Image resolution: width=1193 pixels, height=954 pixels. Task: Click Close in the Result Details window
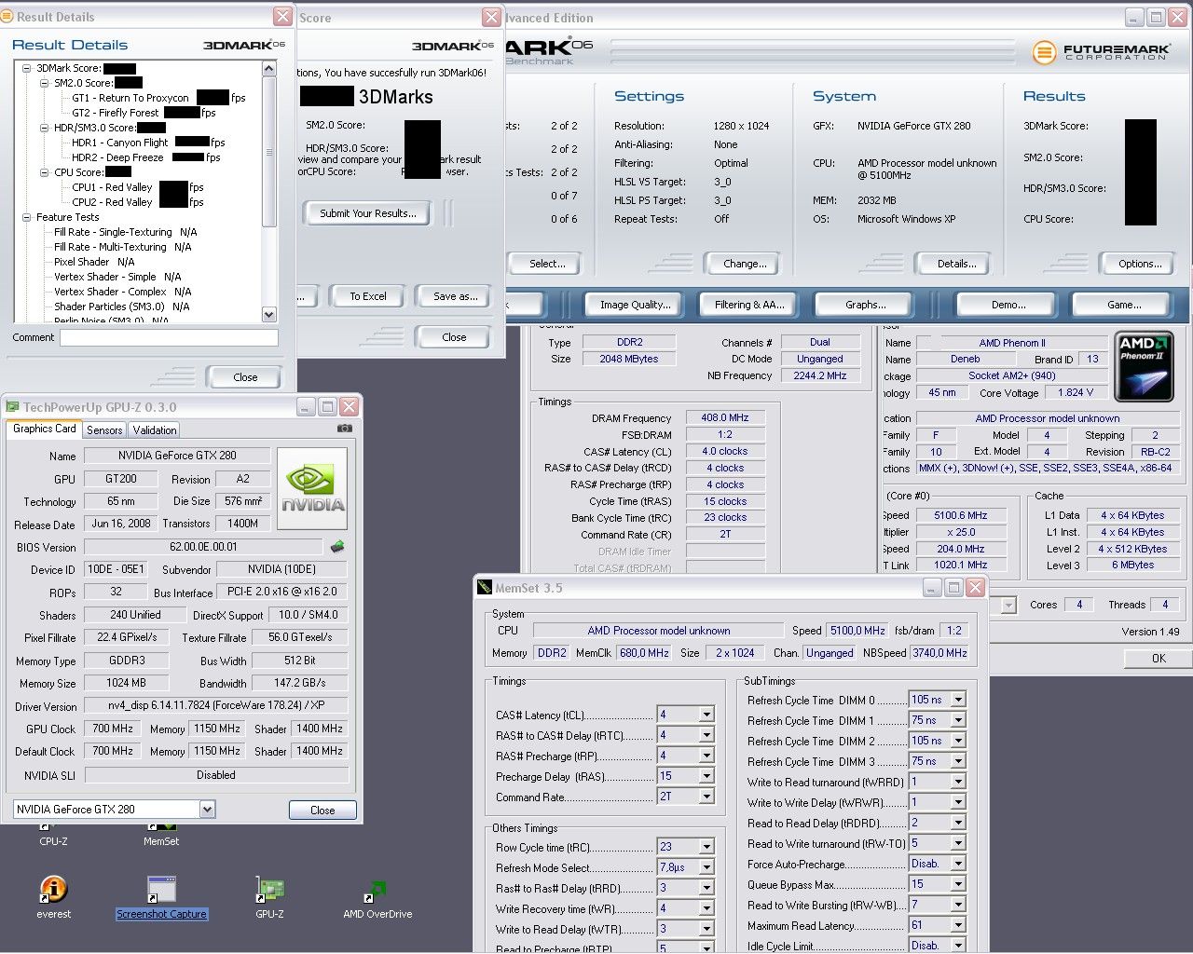(x=245, y=377)
